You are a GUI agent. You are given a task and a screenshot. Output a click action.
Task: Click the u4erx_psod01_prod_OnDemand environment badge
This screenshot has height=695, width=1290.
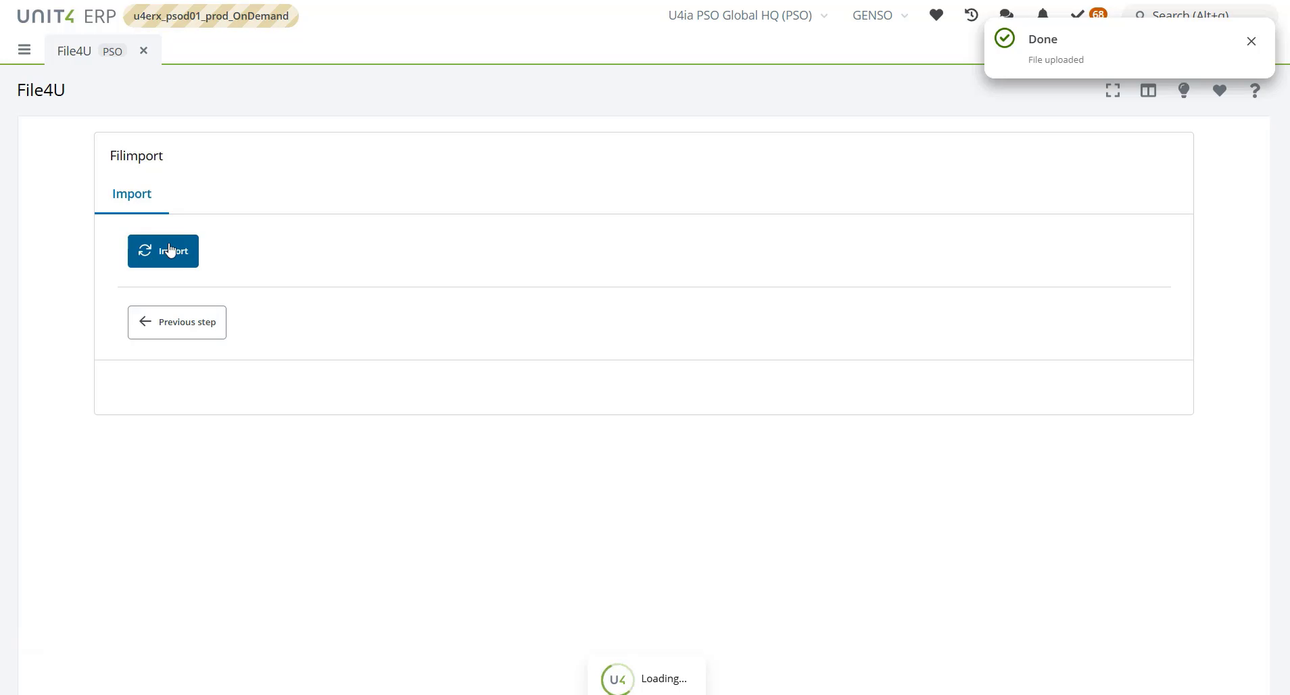(x=210, y=16)
